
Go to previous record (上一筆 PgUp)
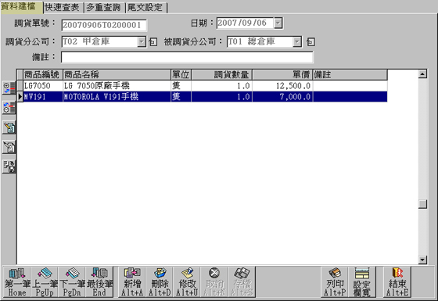pos(45,282)
